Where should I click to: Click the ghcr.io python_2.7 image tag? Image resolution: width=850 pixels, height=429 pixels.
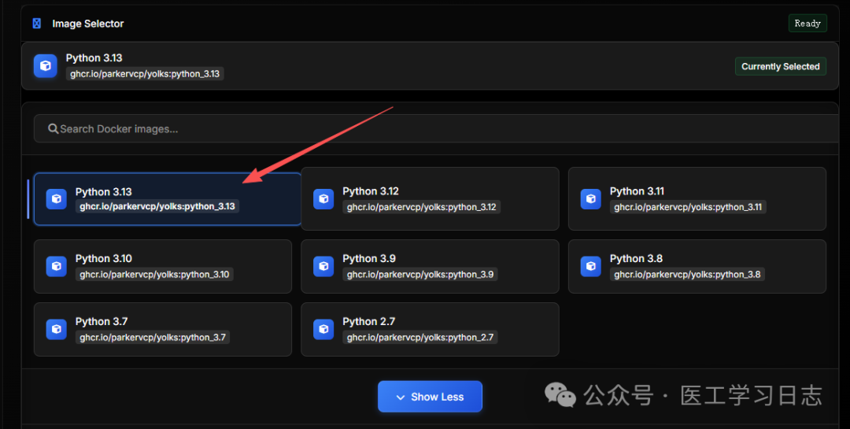point(421,338)
